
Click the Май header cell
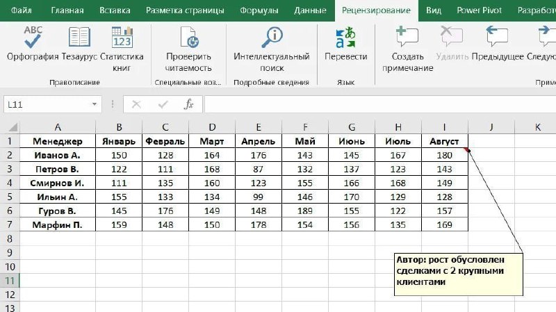305,141
